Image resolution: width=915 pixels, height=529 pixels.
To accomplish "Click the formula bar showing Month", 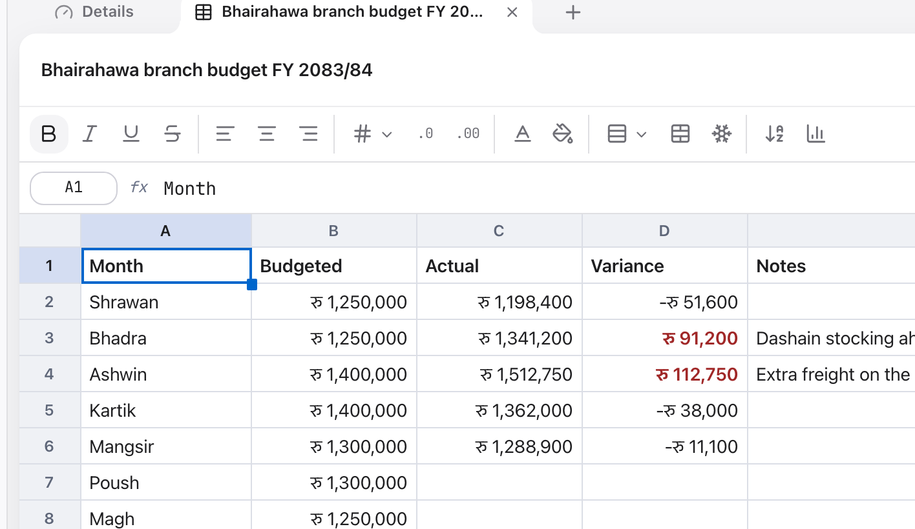I will point(536,188).
